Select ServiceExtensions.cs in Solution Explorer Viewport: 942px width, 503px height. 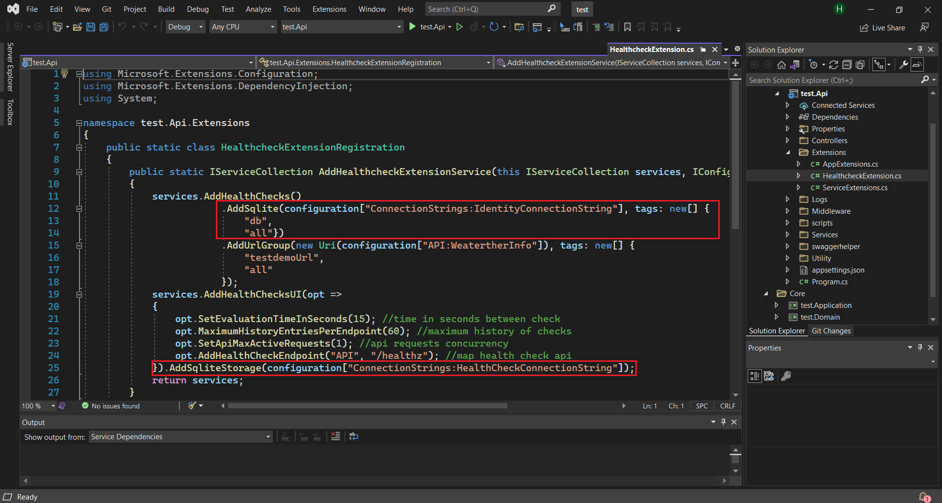coord(855,188)
